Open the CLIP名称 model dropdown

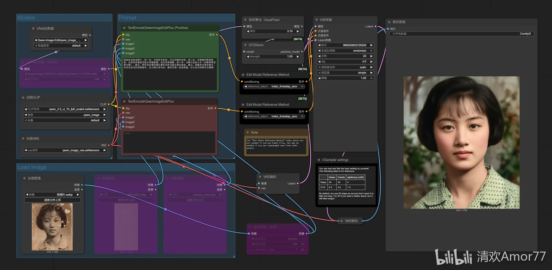click(65, 109)
